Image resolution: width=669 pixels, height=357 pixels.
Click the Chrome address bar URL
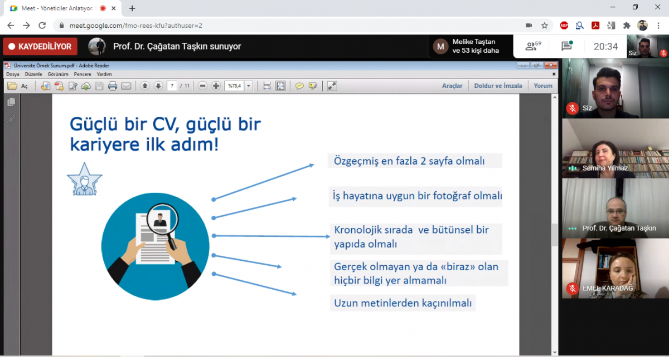point(136,25)
